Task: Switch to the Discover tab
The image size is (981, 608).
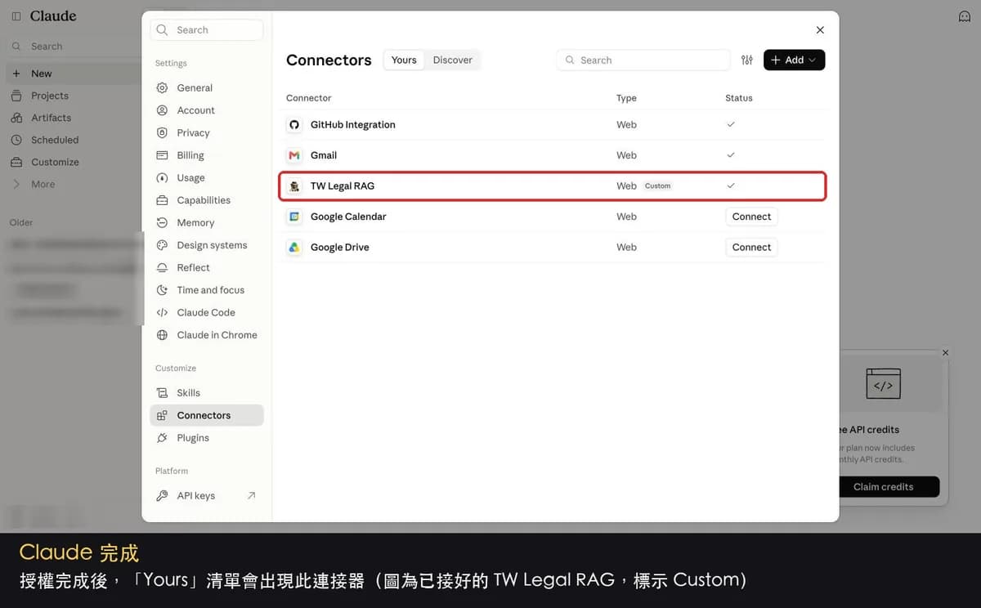Action: [453, 60]
